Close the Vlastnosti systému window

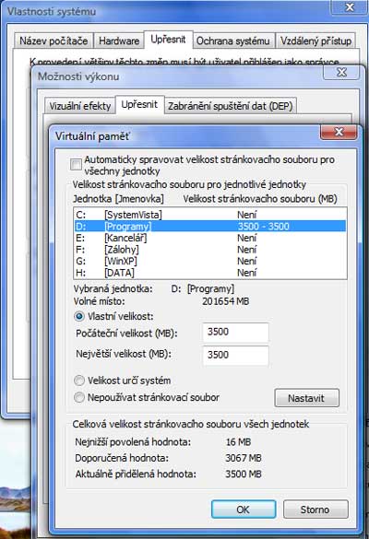350,7
